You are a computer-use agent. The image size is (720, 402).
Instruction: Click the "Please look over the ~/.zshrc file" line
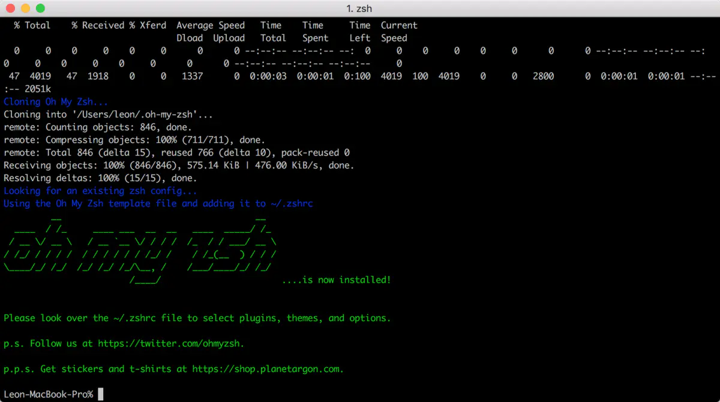[x=197, y=318]
